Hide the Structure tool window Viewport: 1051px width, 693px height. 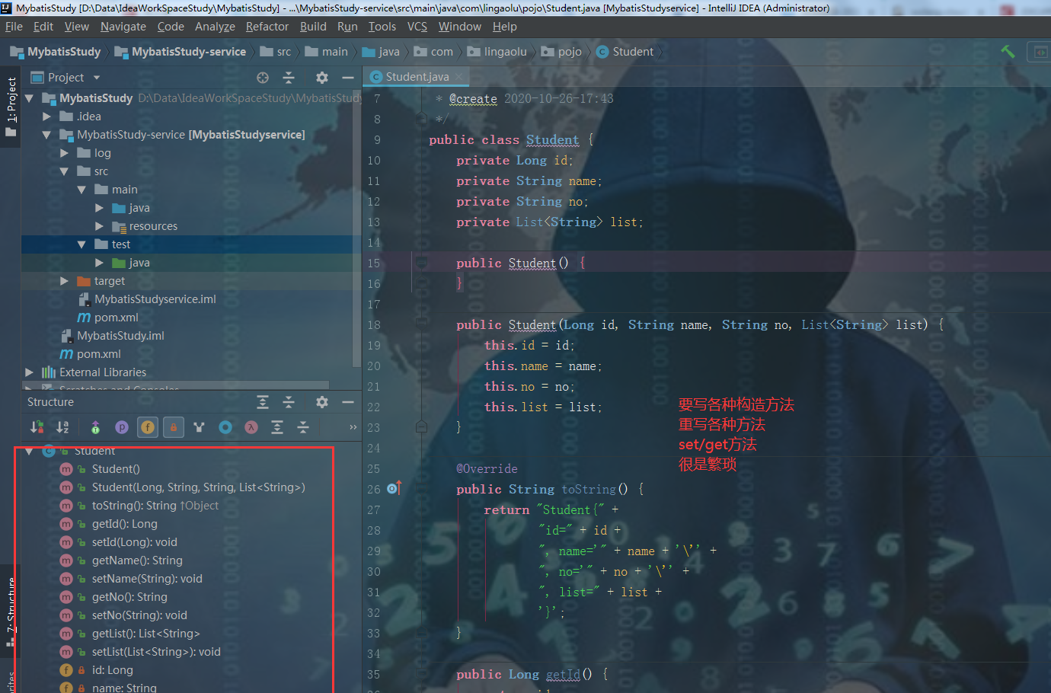pos(348,402)
